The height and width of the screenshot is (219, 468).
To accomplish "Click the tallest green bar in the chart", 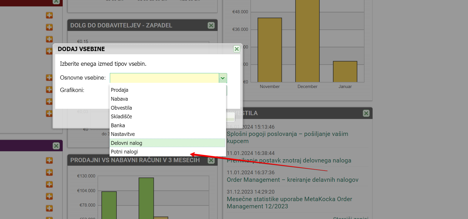I will 146,198.
